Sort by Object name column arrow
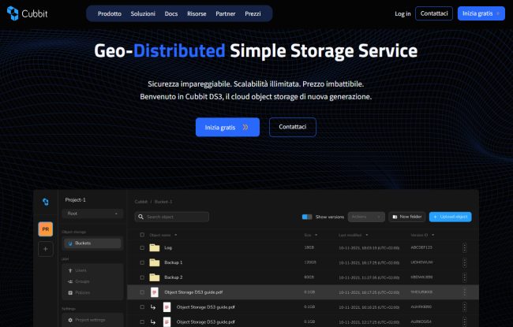 coord(176,236)
